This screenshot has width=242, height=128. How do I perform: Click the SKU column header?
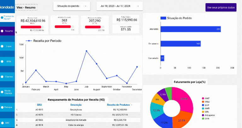pyautogui.click(x=39, y=105)
